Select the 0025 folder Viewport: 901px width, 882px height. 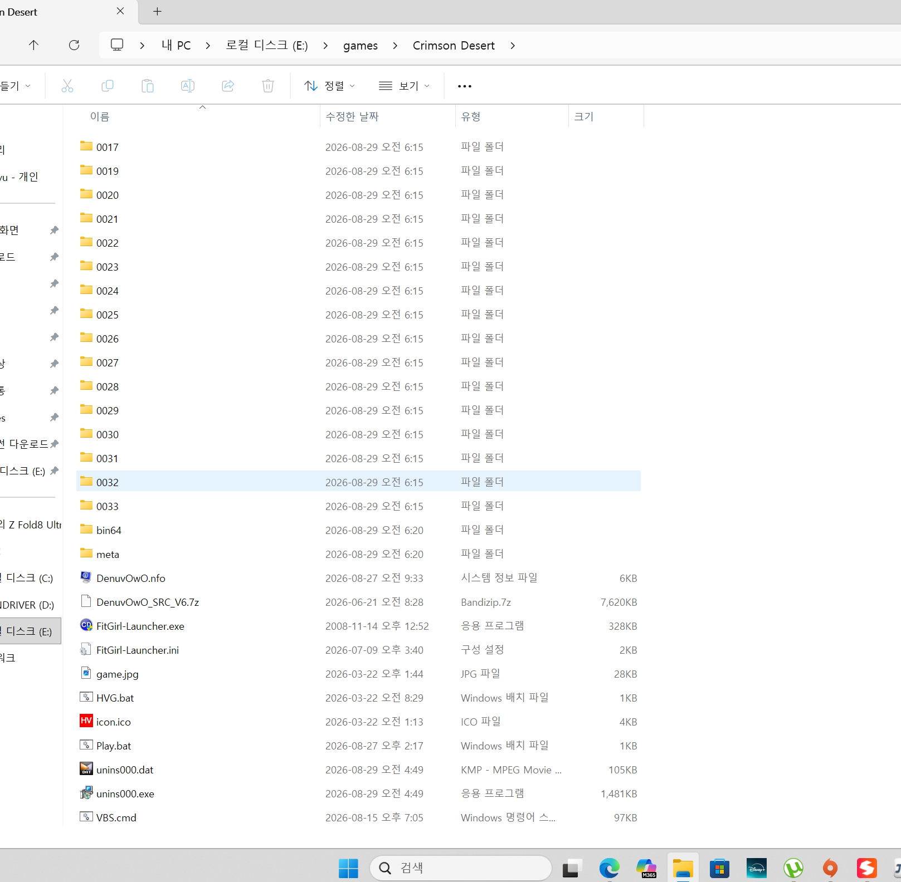click(x=108, y=315)
